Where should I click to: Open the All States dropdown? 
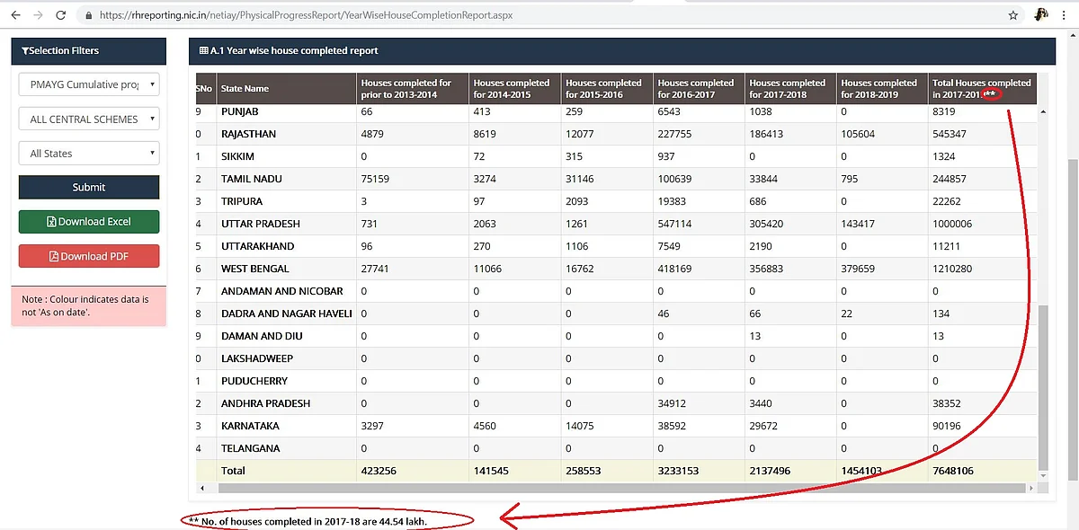89,153
